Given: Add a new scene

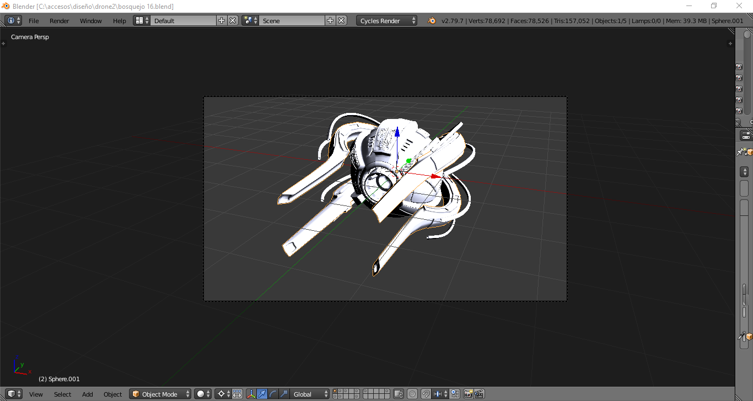Looking at the screenshot, I should point(330,20).
